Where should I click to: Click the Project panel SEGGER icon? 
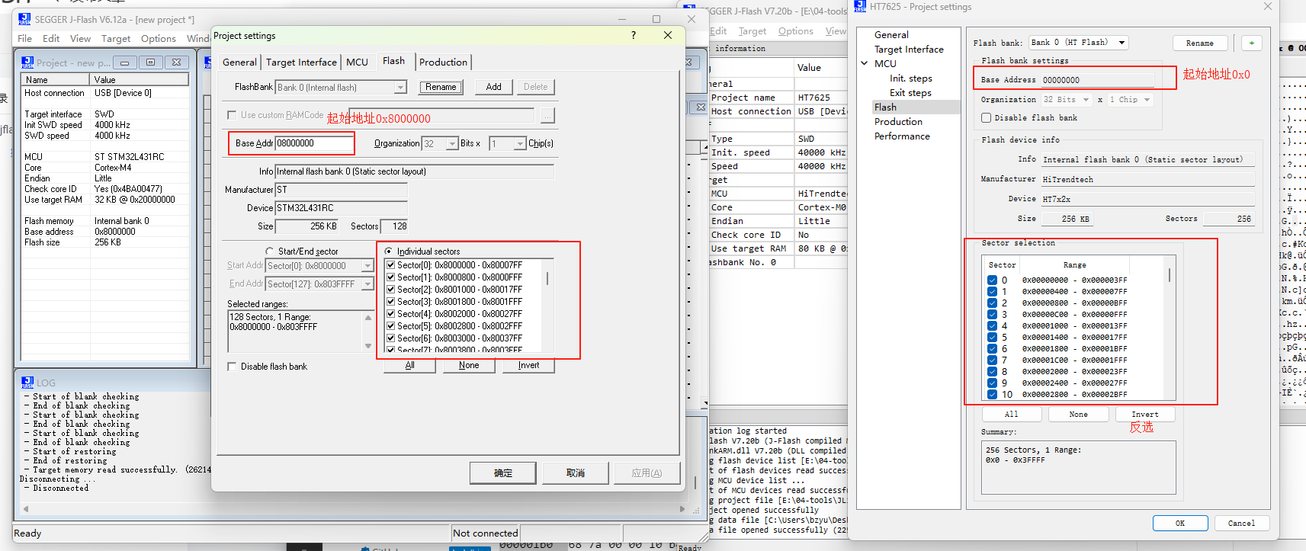(27, 62)
